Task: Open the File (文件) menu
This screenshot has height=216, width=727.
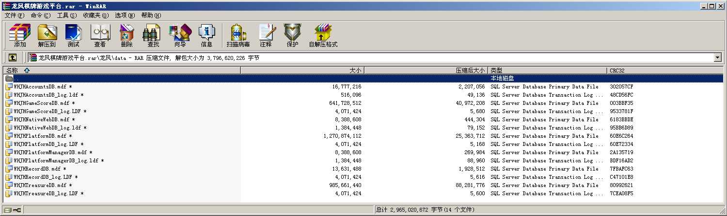Action: coord(14,15)
